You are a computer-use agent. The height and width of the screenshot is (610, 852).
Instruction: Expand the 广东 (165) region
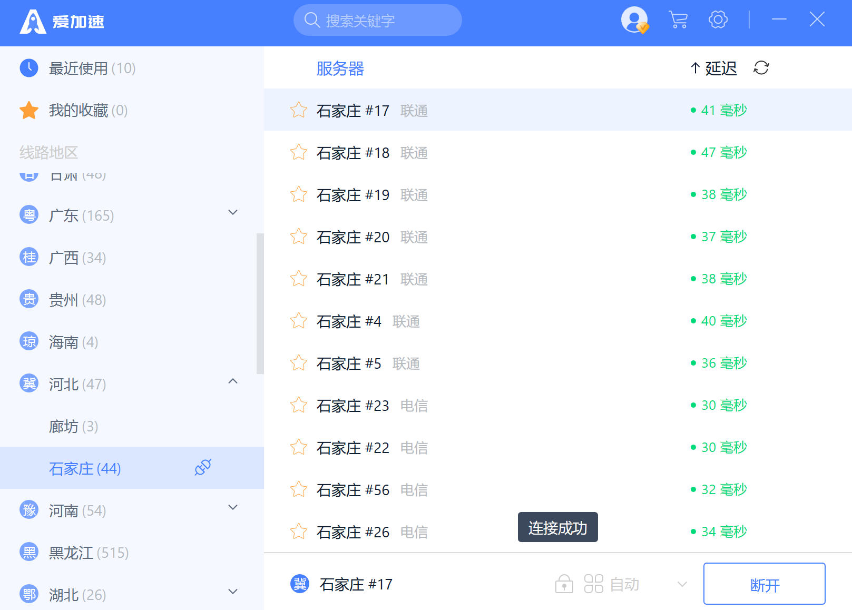click(x=232, y=212)
